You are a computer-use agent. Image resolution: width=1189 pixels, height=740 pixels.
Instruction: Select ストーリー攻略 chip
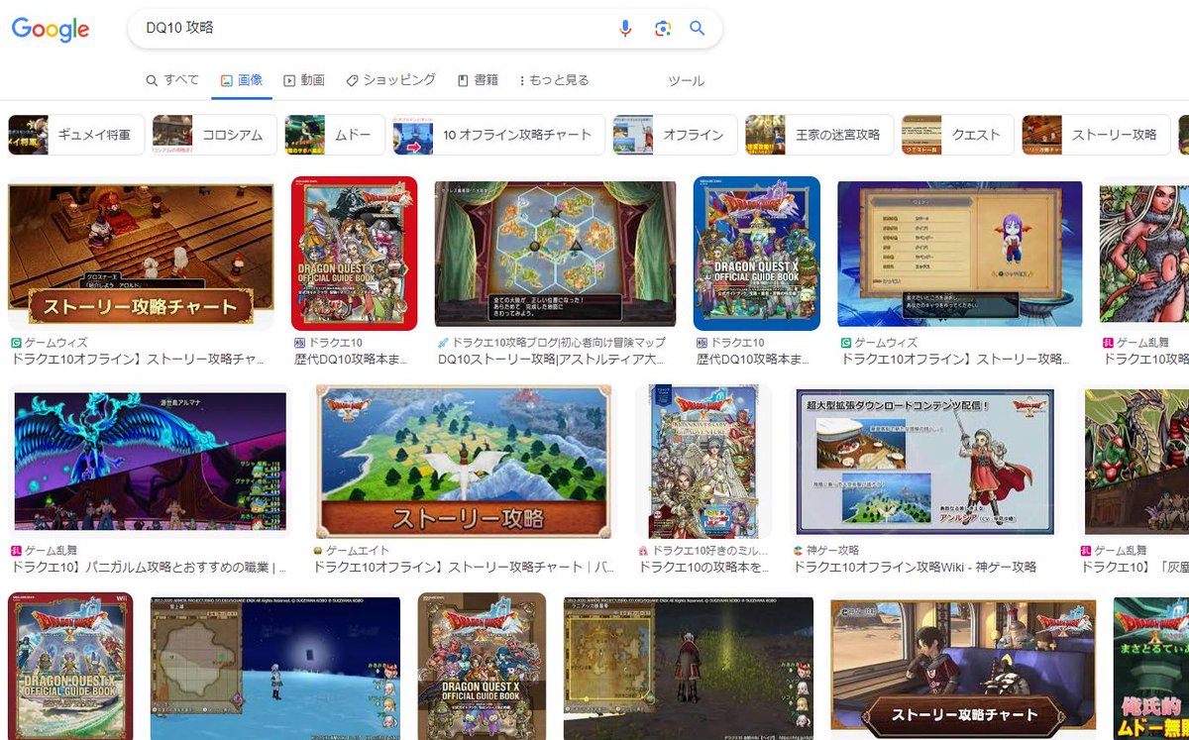coord(1096,135)
